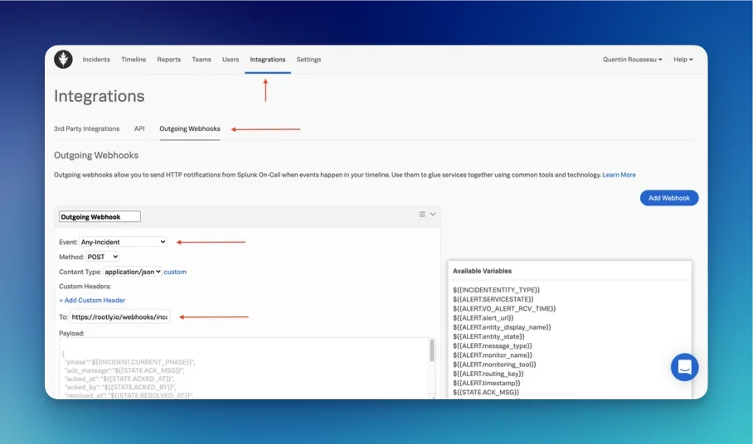Click the webhook reorder hamburger icon
Screen dimensions: 753x444
click(422, 215)
